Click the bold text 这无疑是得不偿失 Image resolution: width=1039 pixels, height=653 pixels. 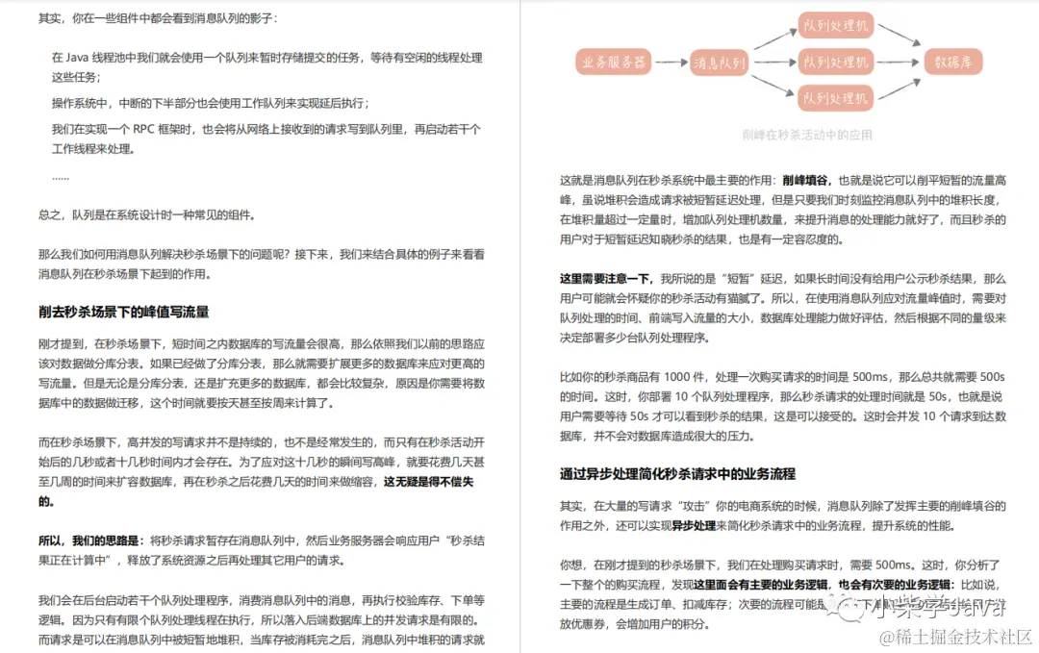click(428, 482)
